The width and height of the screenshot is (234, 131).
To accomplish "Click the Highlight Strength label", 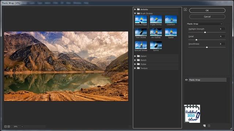I will click(196, 29).
